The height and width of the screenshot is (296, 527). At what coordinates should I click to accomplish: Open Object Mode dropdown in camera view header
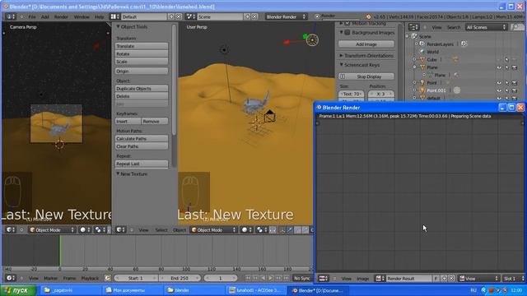[x=52, y=230]
